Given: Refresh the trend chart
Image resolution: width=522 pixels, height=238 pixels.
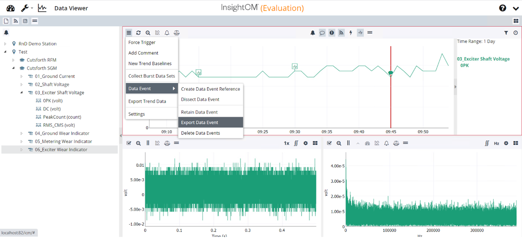Looking at the screenshot, I should click(138, 33).
